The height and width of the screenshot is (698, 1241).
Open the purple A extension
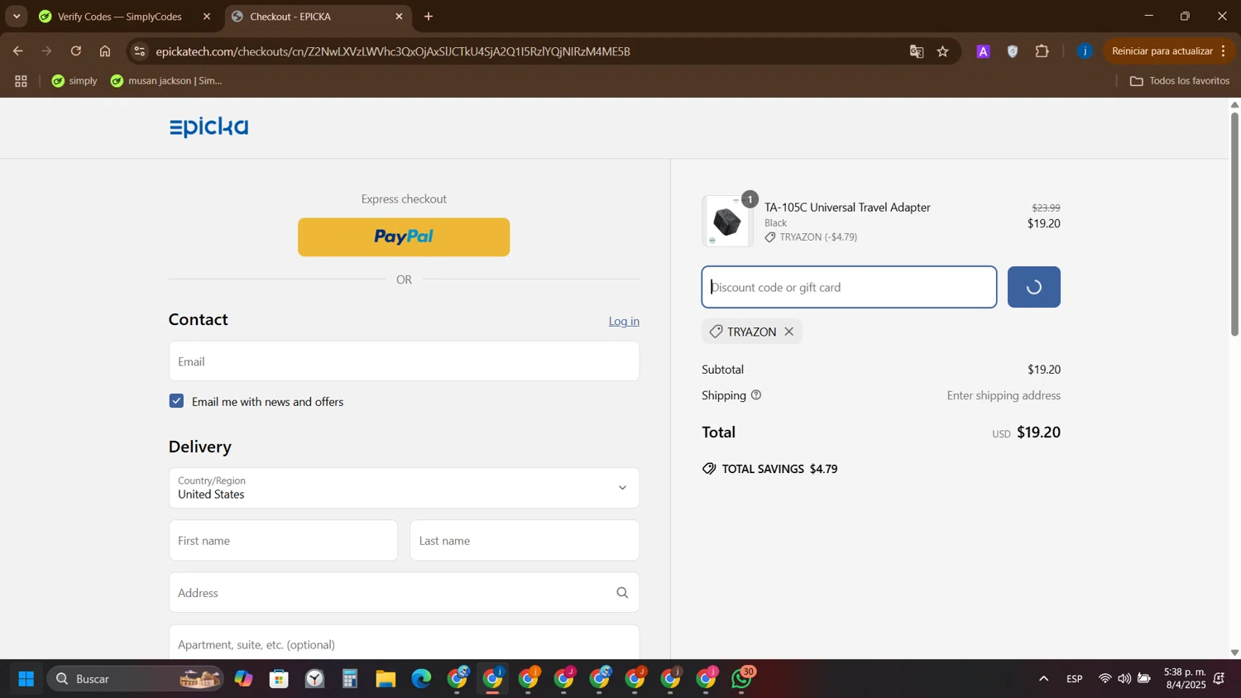pos(983,51)
